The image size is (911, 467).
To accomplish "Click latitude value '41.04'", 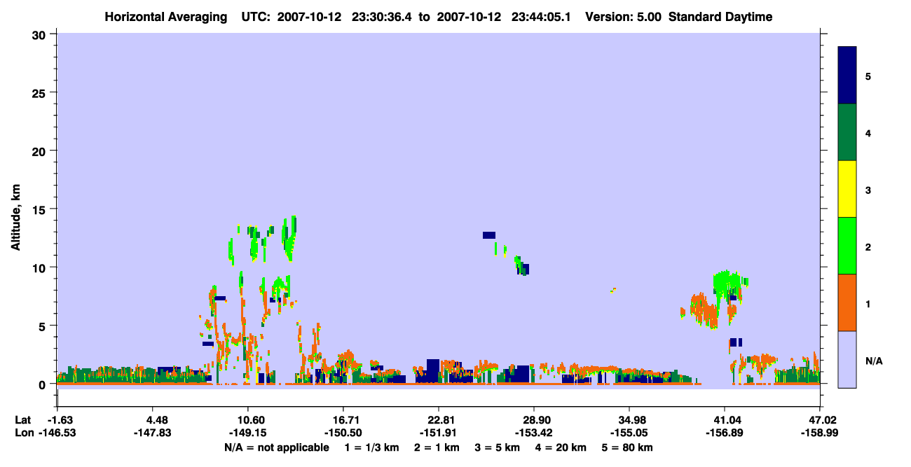I will [x=725, y=419].
